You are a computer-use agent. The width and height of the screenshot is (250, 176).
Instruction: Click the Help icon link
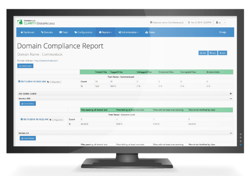223,32
